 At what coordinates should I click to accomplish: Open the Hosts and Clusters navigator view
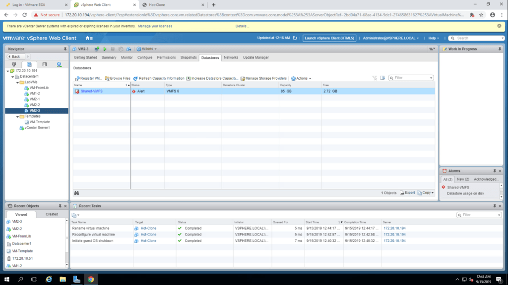14,64
